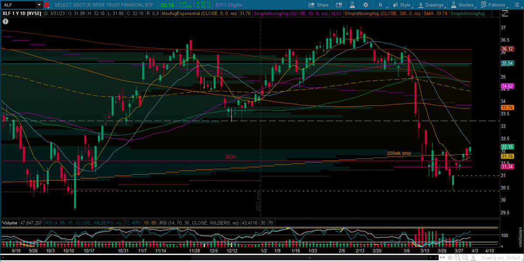Click the 35.54 teal price bubble

point(507,63)
